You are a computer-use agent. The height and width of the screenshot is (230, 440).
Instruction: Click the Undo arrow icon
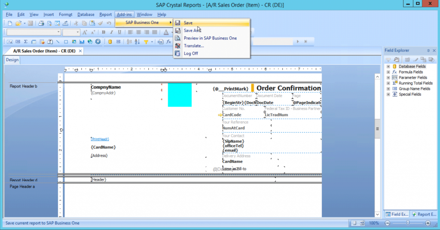click(109, 24)
